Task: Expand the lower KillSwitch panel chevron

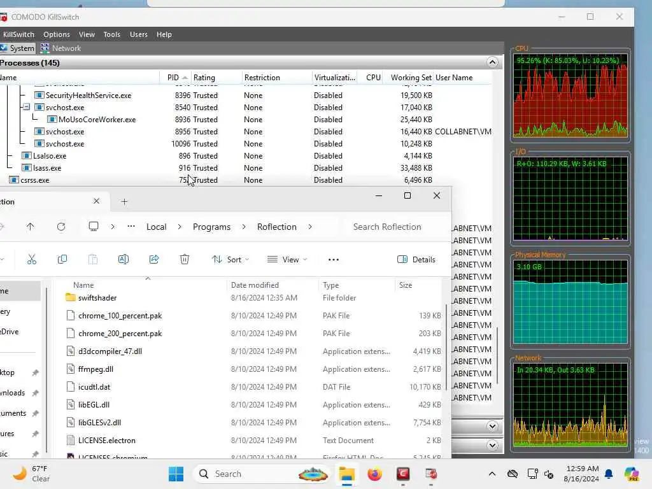Action: tap(492, 426)
